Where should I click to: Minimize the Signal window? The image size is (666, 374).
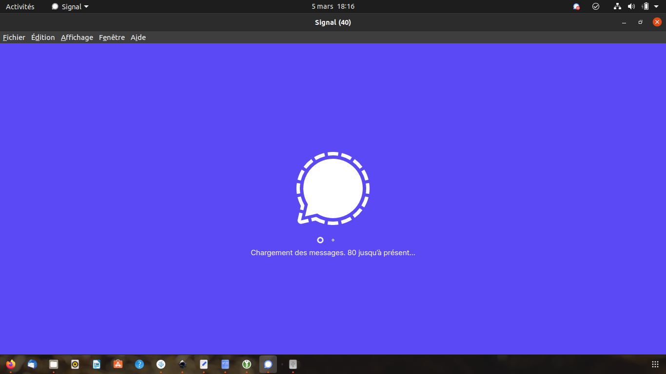tap(624, 22)
